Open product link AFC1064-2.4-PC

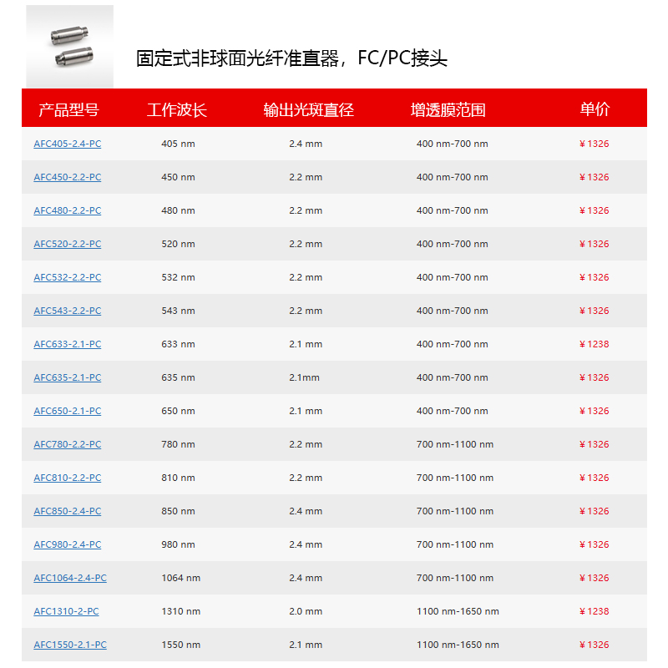click(x=70, y=578)
